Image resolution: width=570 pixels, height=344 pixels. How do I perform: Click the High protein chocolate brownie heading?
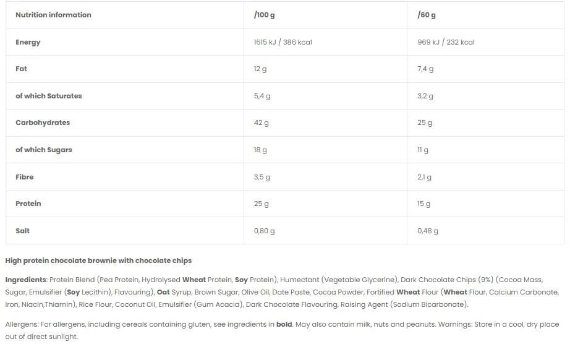click(x=98, y=260)
